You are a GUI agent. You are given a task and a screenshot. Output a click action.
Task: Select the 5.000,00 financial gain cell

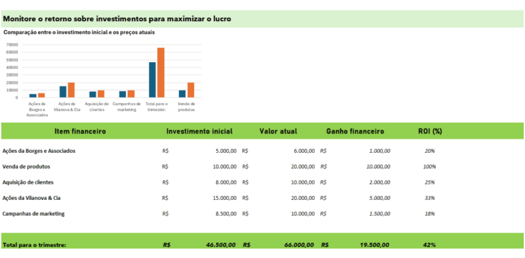[355, 198]
